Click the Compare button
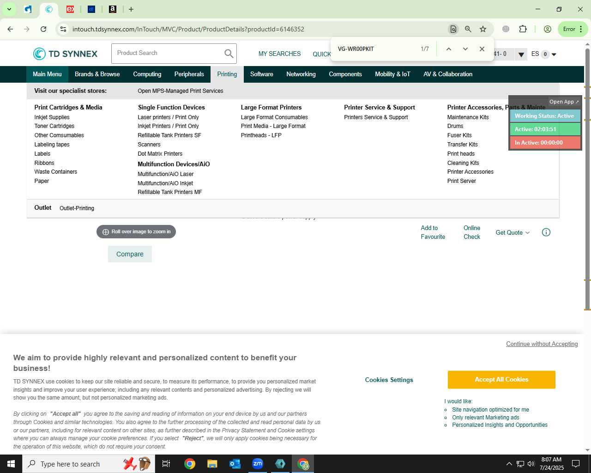Screen dimensions: 591x473 click(130, 254)
